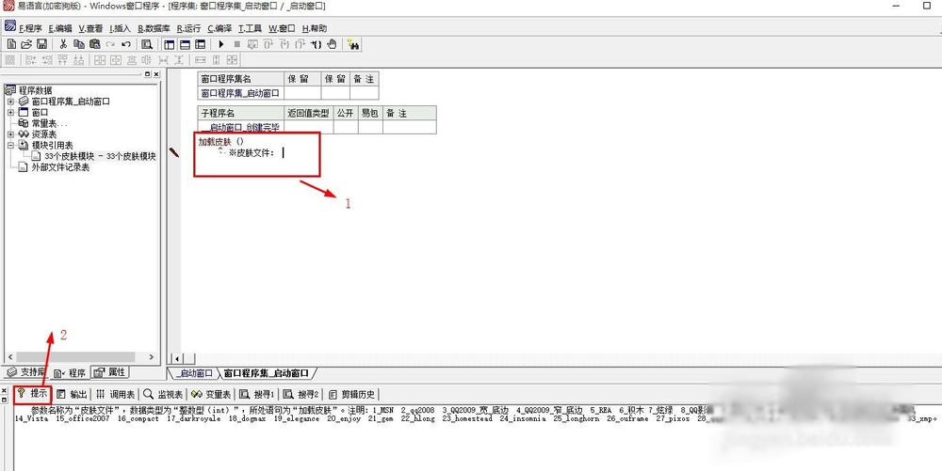This screenshot has height=471, width=942.
Task: Click the New file toolbar icon
Action: coord(10,44)
